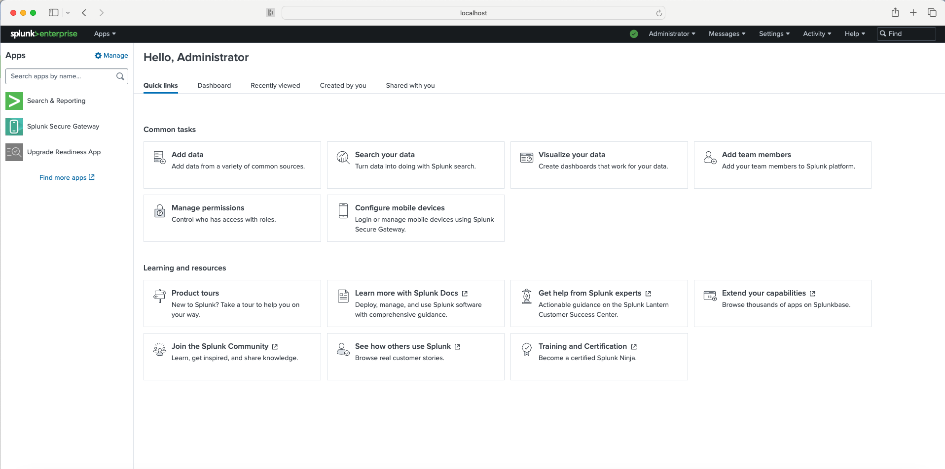This screenshot has width=945, height=469.
Task: Click the localhost address bar
Action: [473, 13]
